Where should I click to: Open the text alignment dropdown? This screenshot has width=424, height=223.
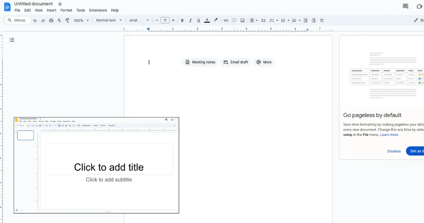(x=253, y=21)
